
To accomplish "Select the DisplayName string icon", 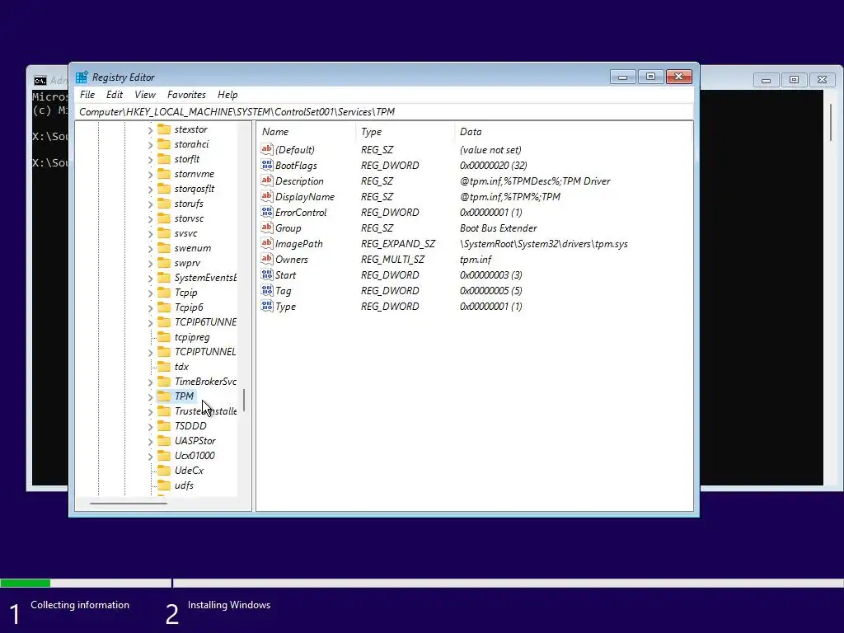I will [x=266, y=196].
